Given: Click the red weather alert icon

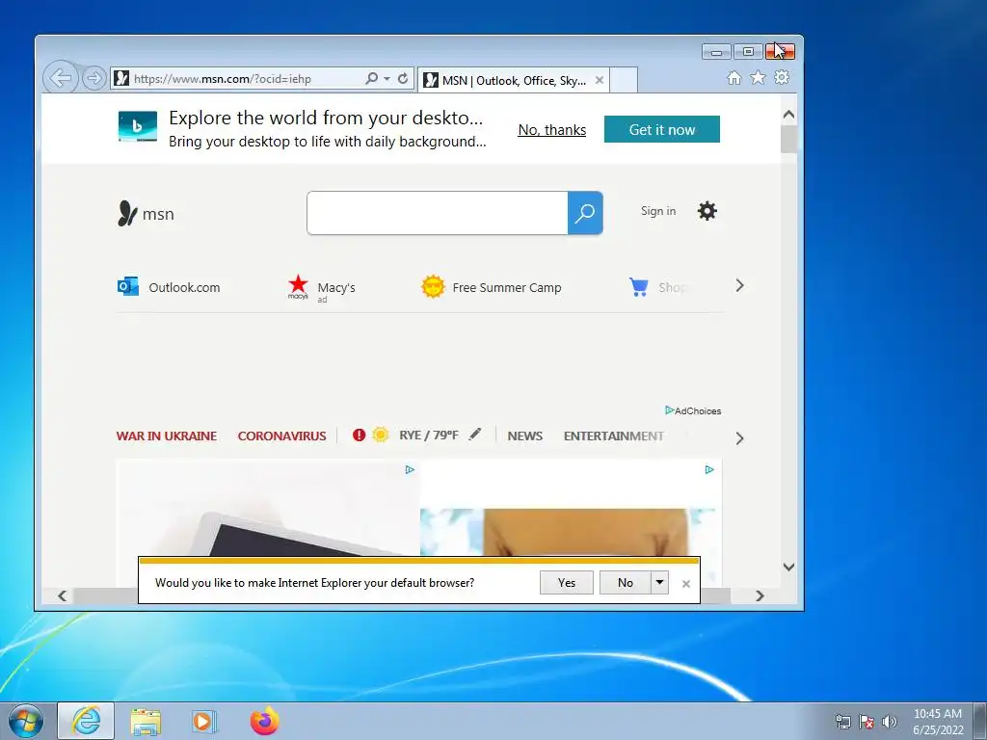Looking at the screenshot, I should 359,435.
